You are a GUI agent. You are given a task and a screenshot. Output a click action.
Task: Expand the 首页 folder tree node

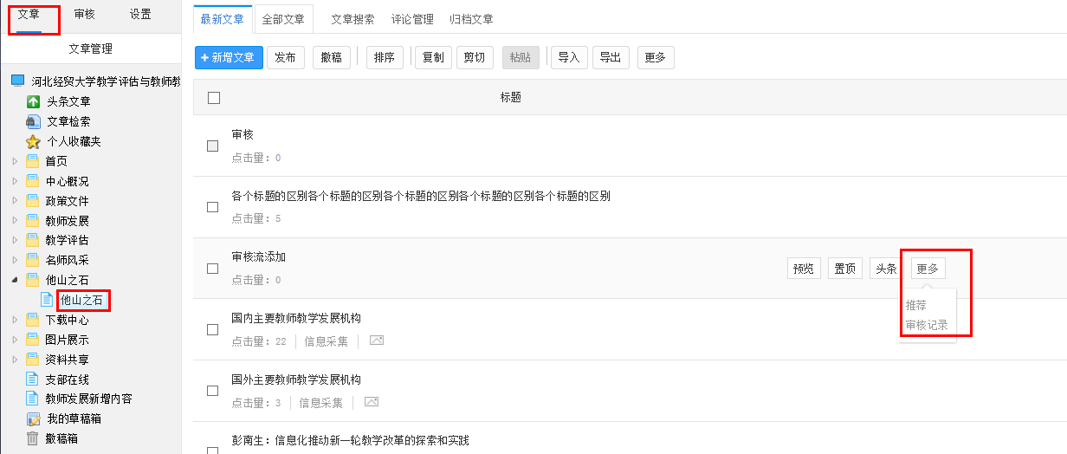click(15, 161)
